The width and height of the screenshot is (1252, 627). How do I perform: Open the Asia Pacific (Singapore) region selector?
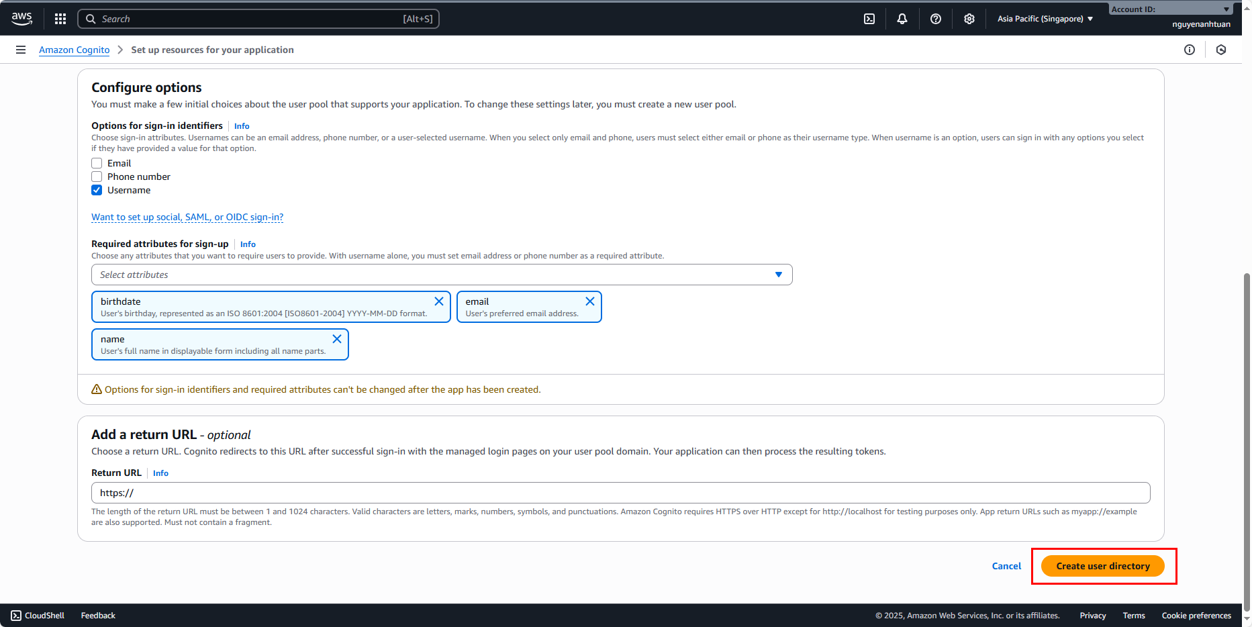pos(1045,19)
